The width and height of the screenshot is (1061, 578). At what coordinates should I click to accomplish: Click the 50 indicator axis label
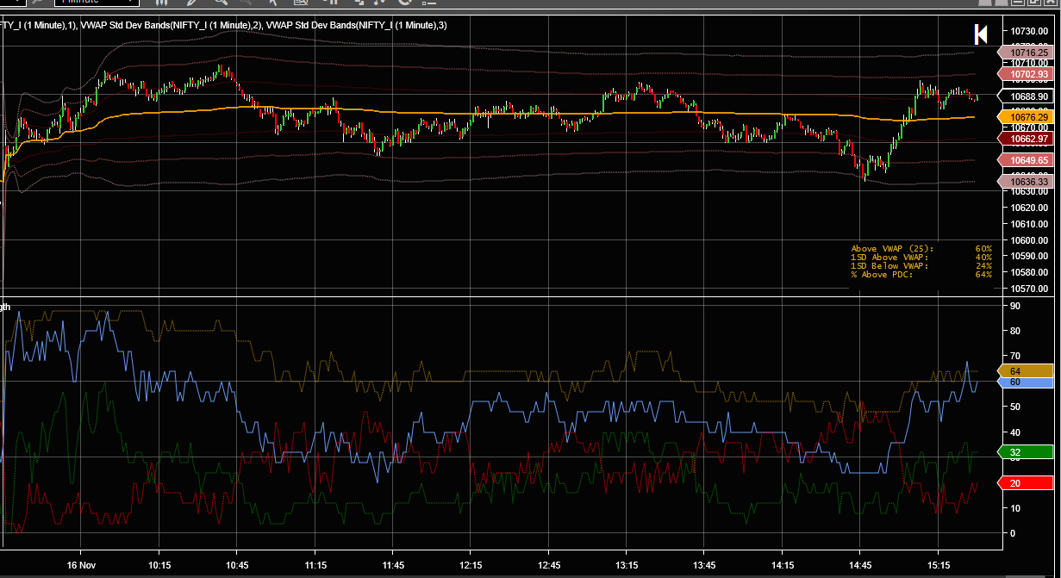click(x=1015, y=407)
